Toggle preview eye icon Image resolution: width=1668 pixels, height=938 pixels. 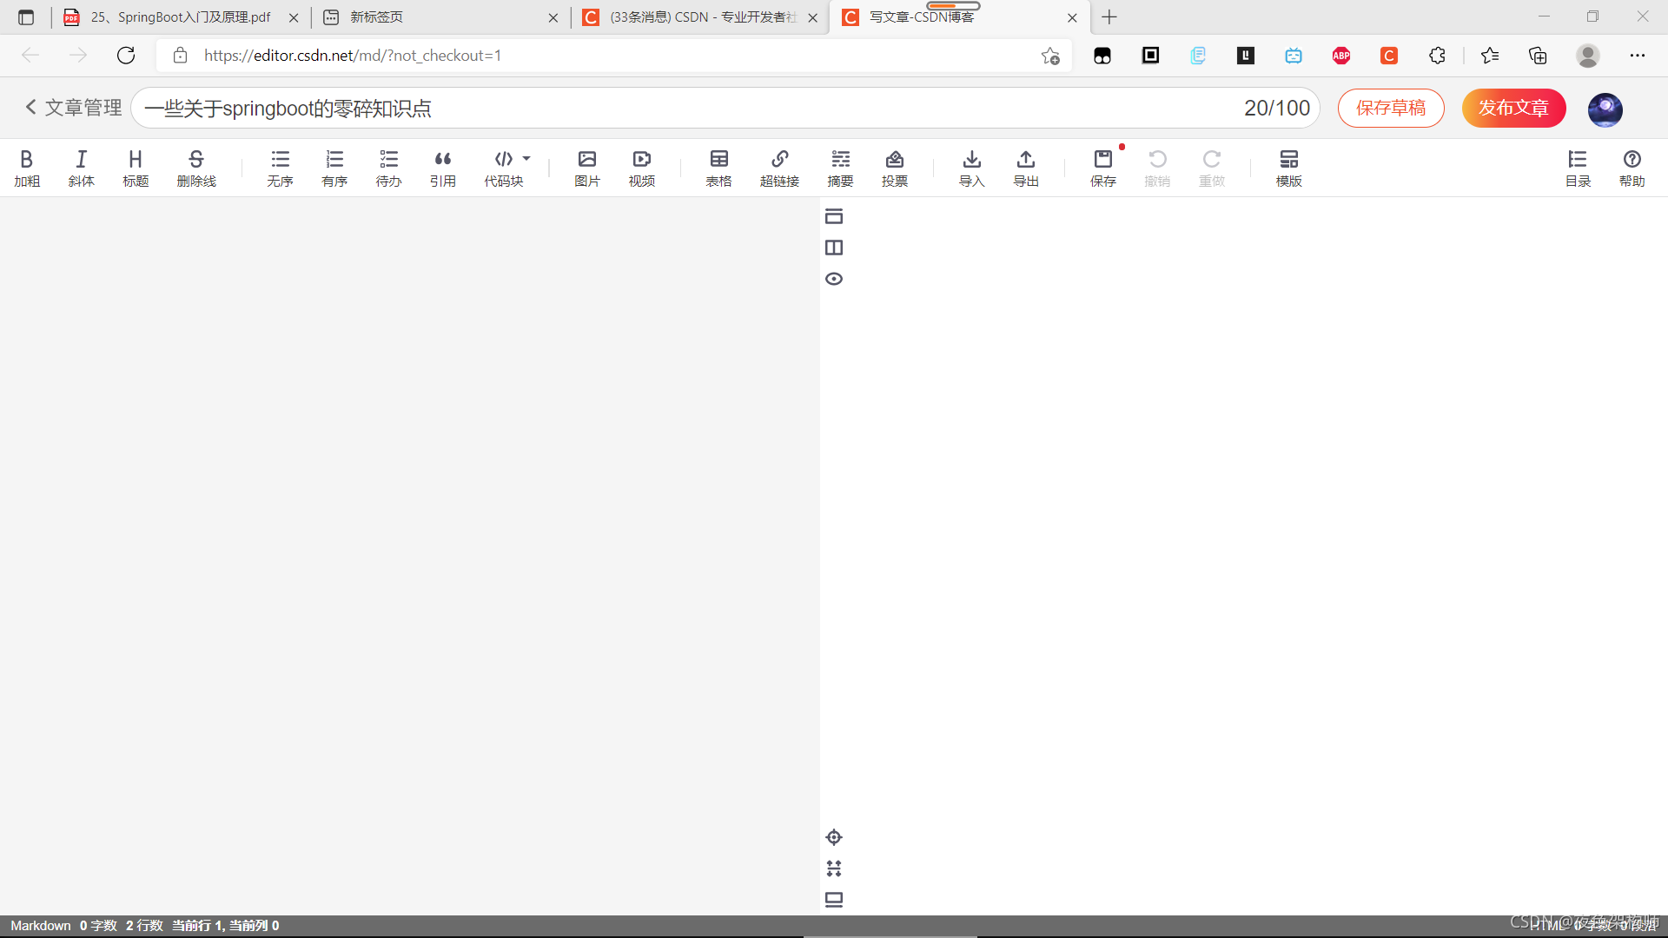click(x=834, y=279)
